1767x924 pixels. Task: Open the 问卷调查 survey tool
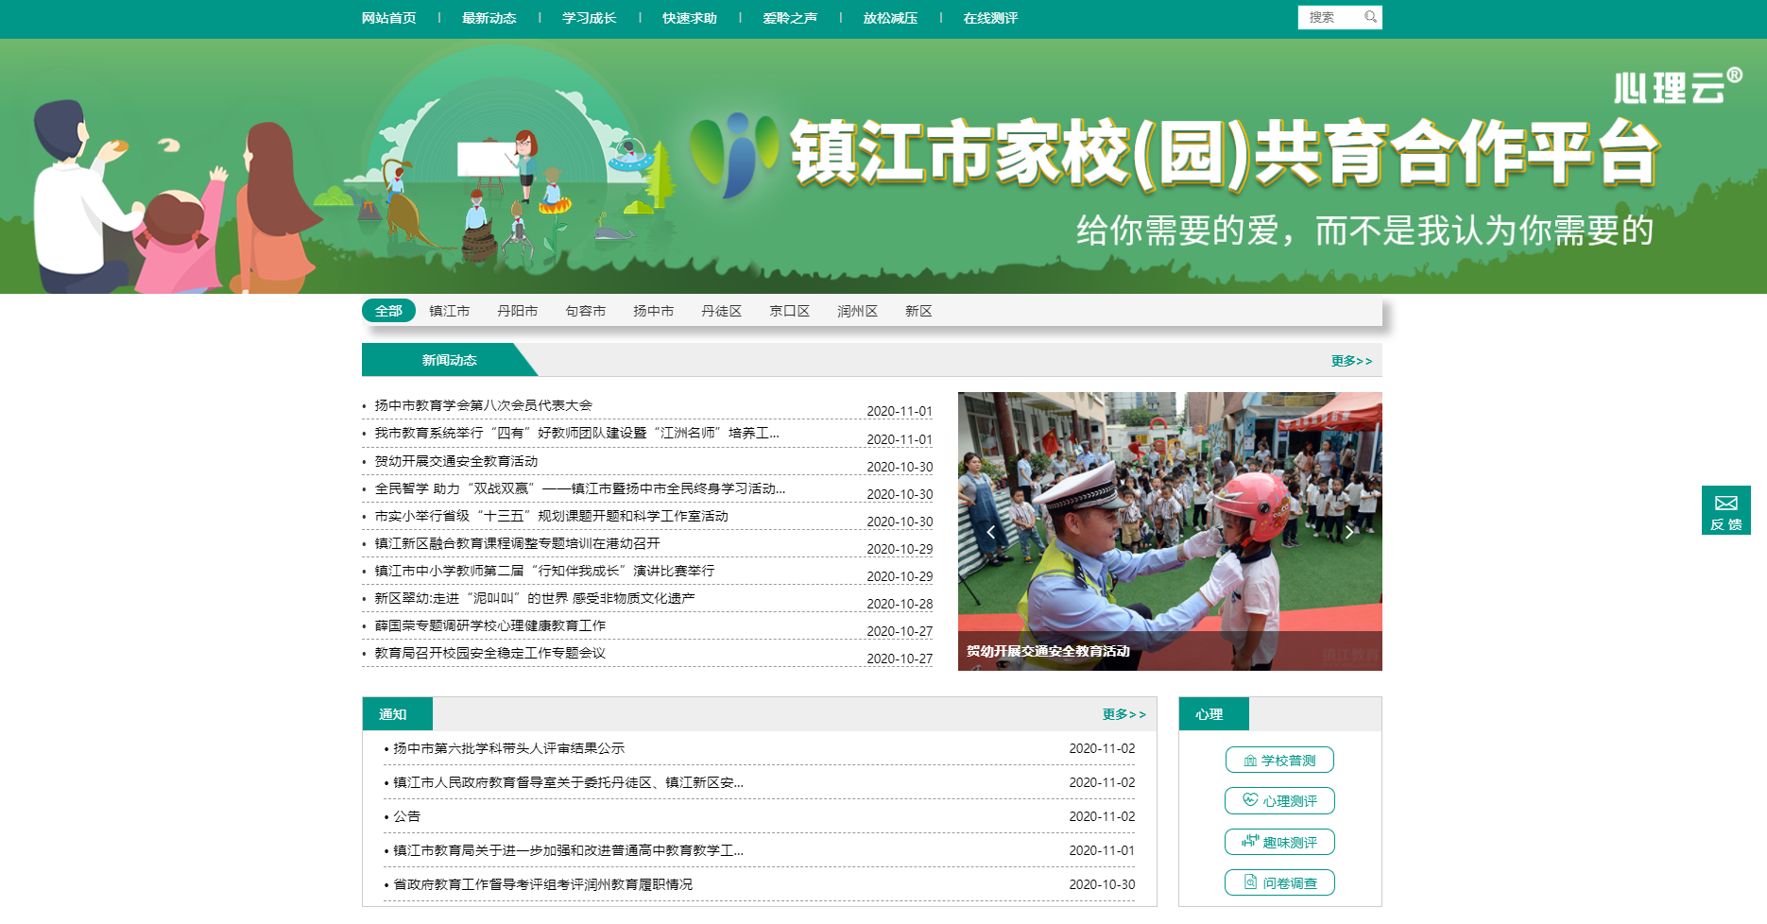click(x=1279, y=882)
